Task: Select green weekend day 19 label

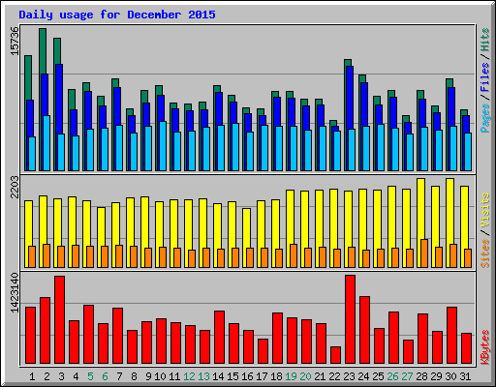Action: [291, 376]
